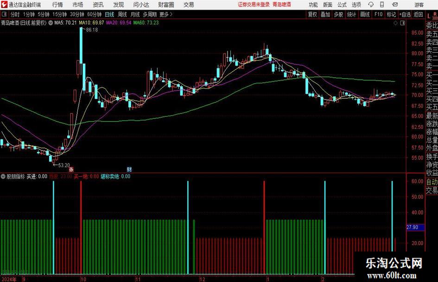This screenshot has width=438, height=282.
Task: Open F10 company info
Action: (378, 14)
